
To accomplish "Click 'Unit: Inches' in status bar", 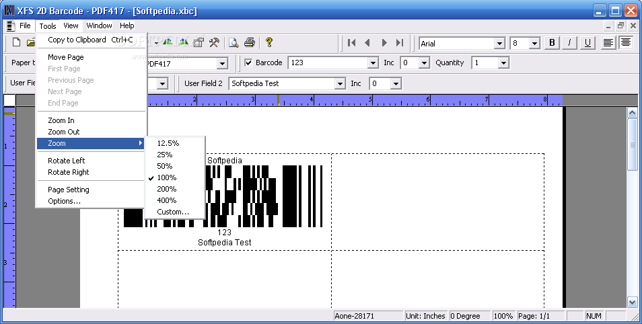I will point(425,316).
